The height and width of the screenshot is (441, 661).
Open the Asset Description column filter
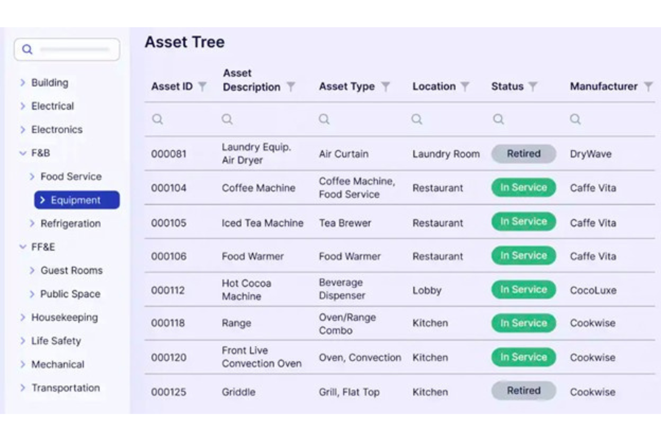click(292, 87)
